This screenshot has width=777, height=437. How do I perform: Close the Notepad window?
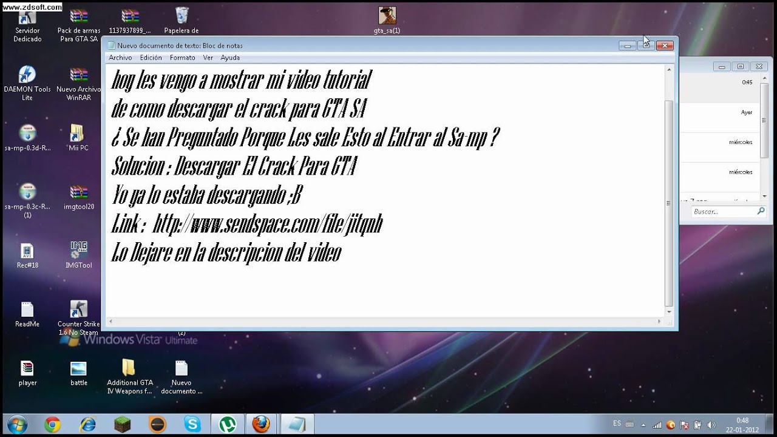pos(665,46)
